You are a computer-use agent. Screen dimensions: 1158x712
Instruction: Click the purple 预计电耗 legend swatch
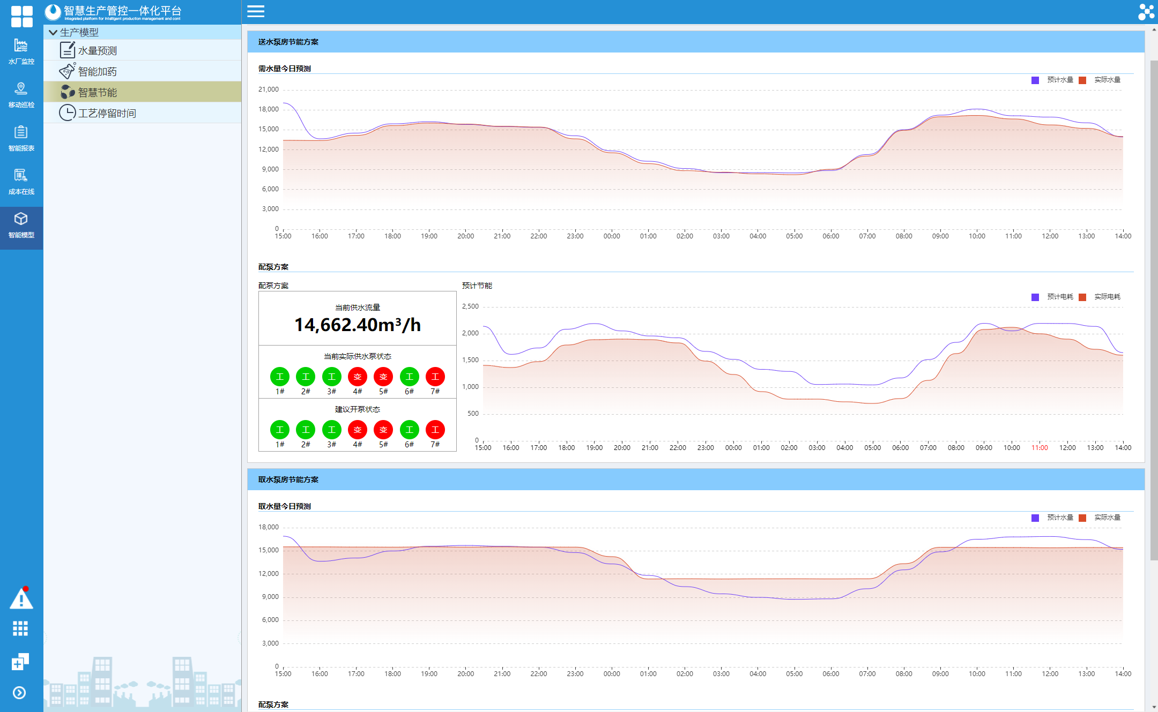tap(1035, 297)
